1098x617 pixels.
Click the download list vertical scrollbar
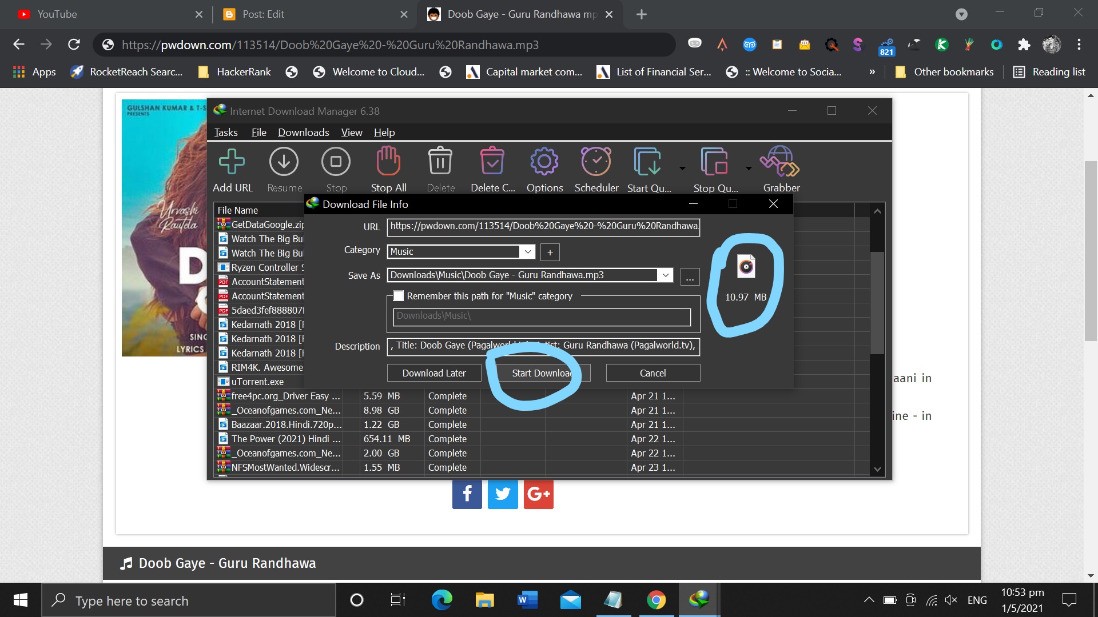click(x=877, y=303)
